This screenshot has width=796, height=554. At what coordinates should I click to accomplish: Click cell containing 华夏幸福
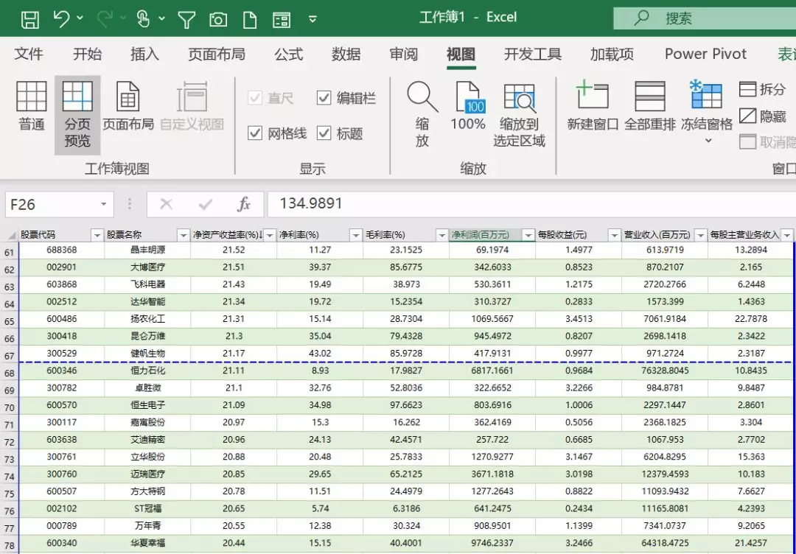(147, 543)
